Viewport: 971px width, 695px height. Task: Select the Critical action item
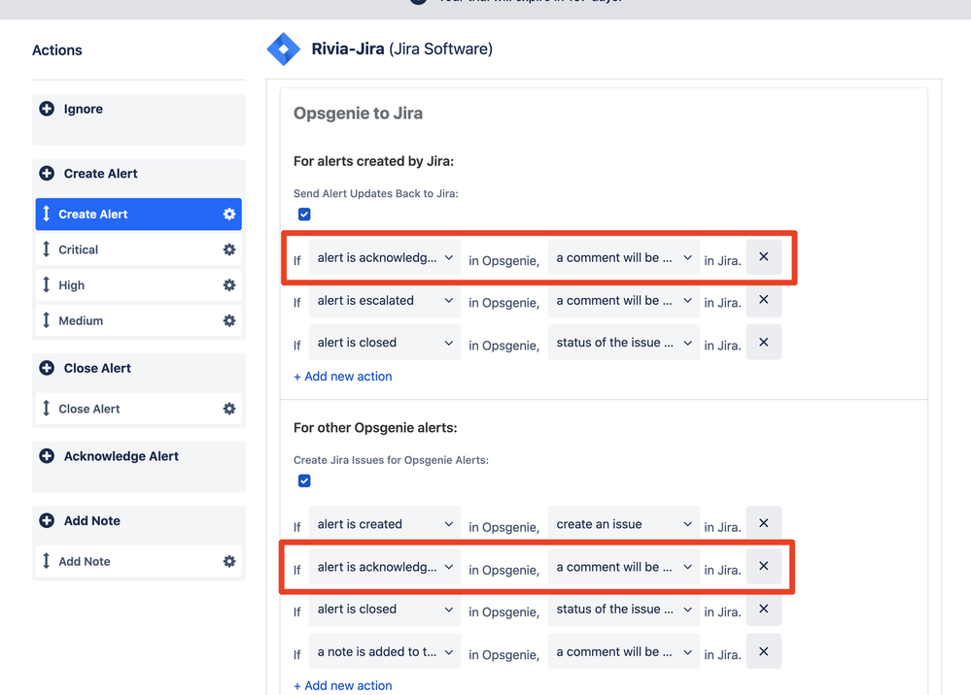coord(139,249)
